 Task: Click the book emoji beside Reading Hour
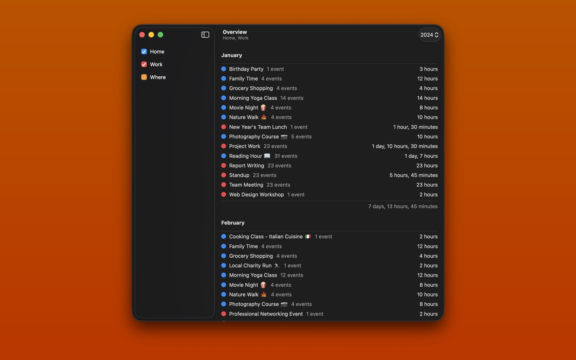click(x=267, y=156)
